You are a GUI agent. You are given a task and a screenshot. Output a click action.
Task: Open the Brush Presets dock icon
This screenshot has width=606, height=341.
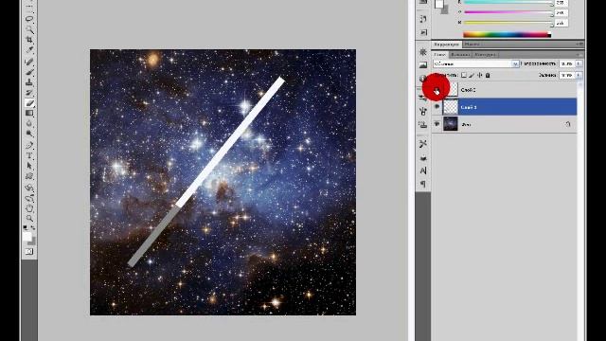[423, 112]
